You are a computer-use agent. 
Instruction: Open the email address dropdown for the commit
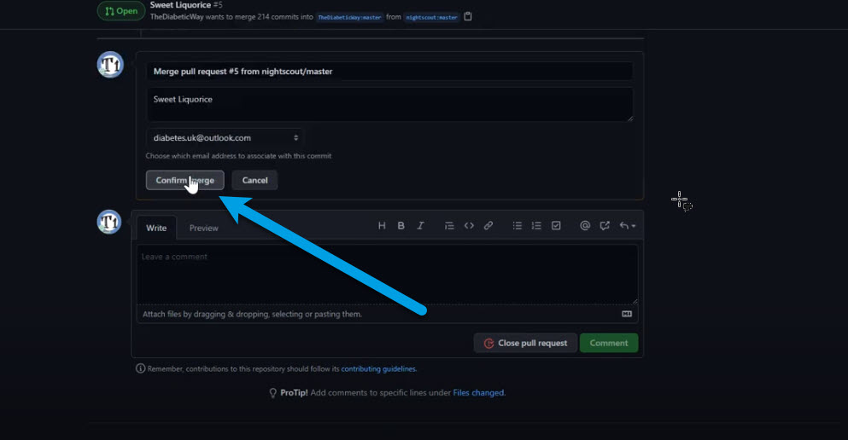[x=225, y=137]
